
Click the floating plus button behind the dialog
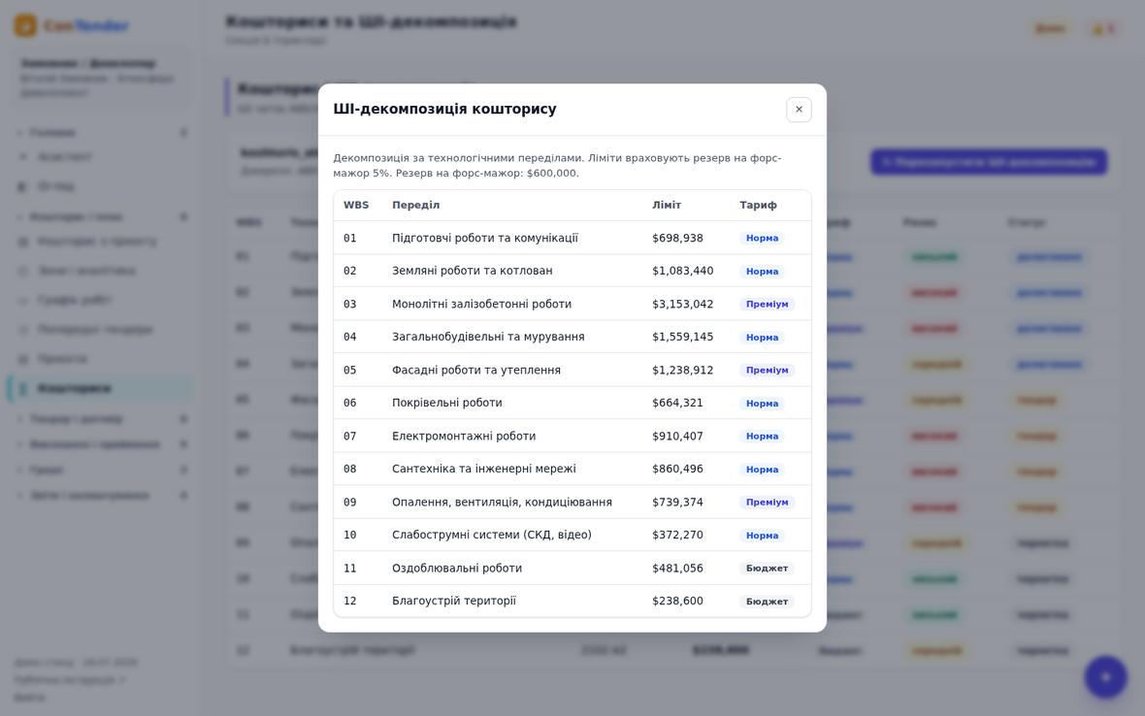coord(1105,677)
